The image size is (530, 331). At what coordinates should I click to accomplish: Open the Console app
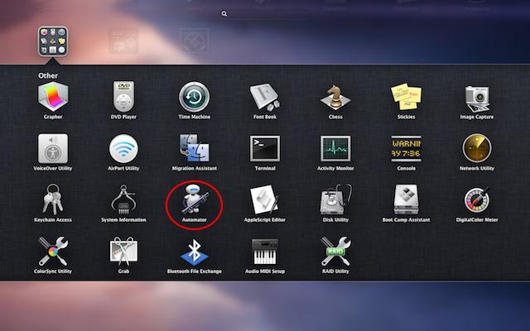coord(406,150)
